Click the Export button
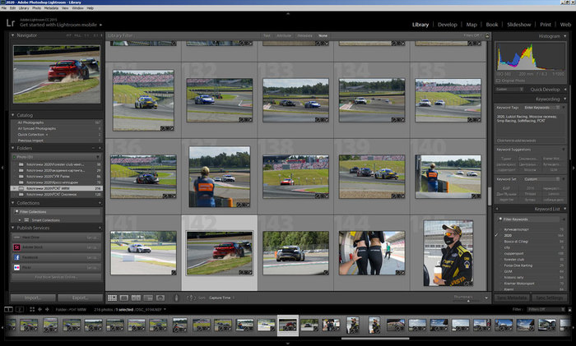 [80, 298]
